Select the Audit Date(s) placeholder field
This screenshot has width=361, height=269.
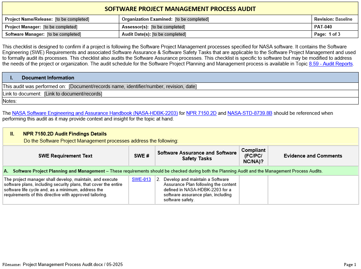coord(169,34)
